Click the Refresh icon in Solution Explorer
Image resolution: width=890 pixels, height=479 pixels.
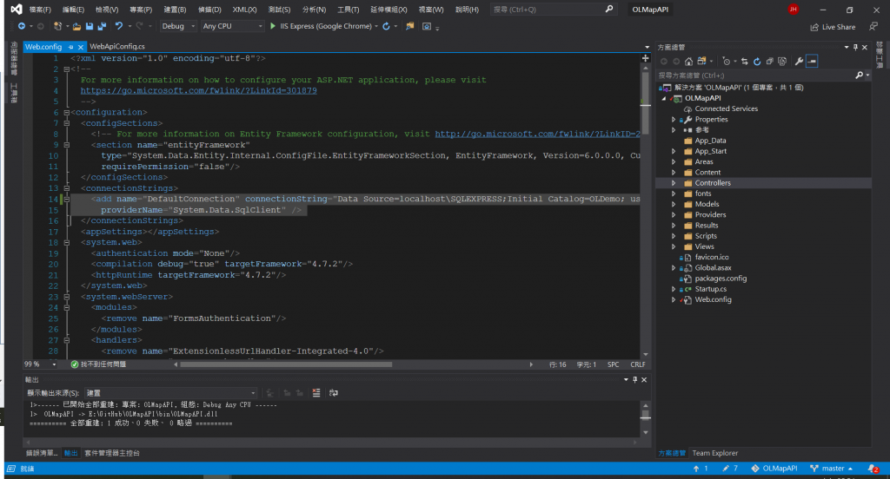(758, 62)
